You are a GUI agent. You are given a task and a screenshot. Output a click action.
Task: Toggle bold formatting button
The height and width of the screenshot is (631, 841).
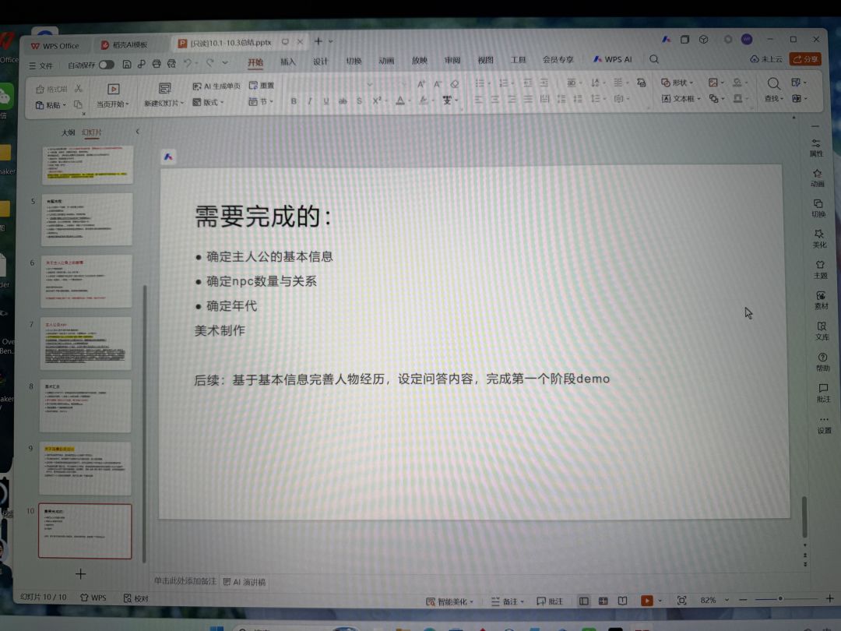tap(294, 100)
